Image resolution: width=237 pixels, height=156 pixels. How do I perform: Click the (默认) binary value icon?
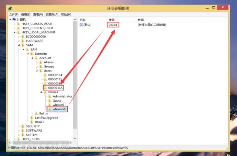81,25
